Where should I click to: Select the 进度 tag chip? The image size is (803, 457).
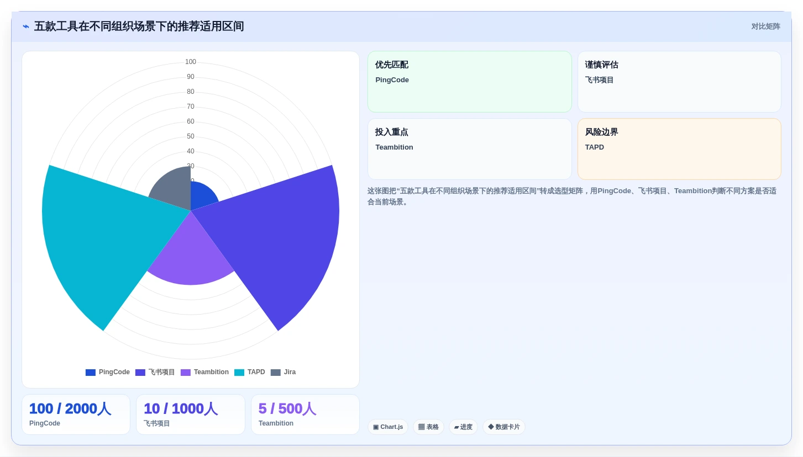click(x=463, y=427)
